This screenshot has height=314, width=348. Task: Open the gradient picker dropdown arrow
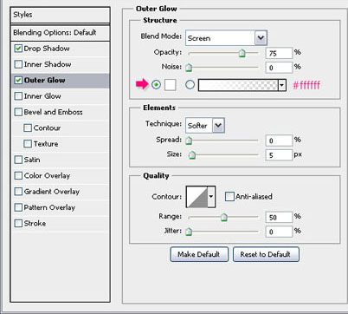[282, 85]
